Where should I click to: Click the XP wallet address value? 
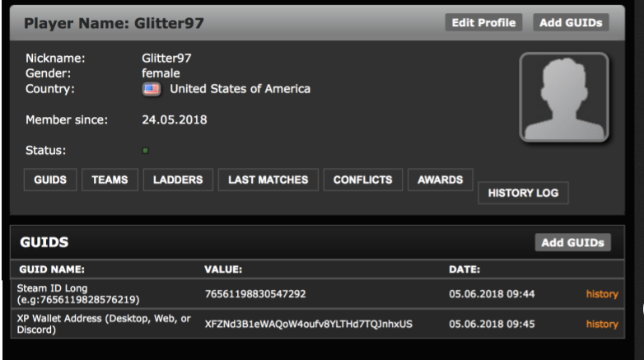point(309,324)
